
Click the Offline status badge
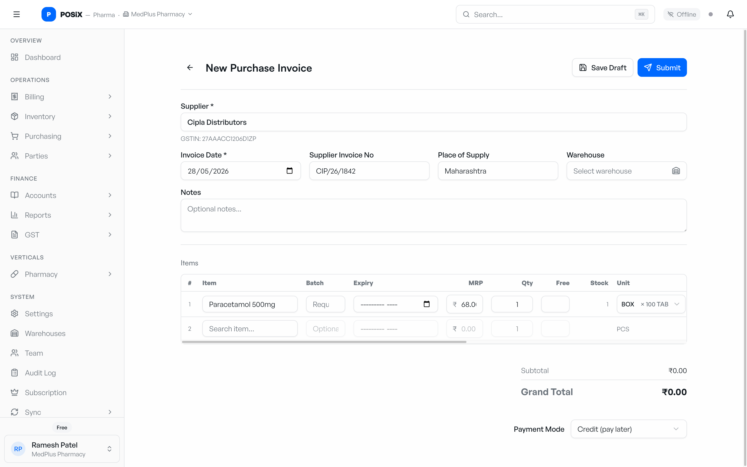pyautogui.click(x=682, y=14)
